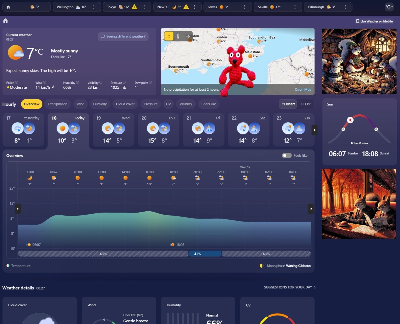Image resolution: width=400 pixels, height=324 pixels.
Task: Select Wed 19 forecast card
Action: 113,130
